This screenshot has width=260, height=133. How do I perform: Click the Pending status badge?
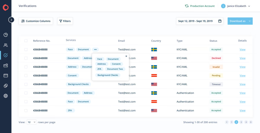point(216,76)
